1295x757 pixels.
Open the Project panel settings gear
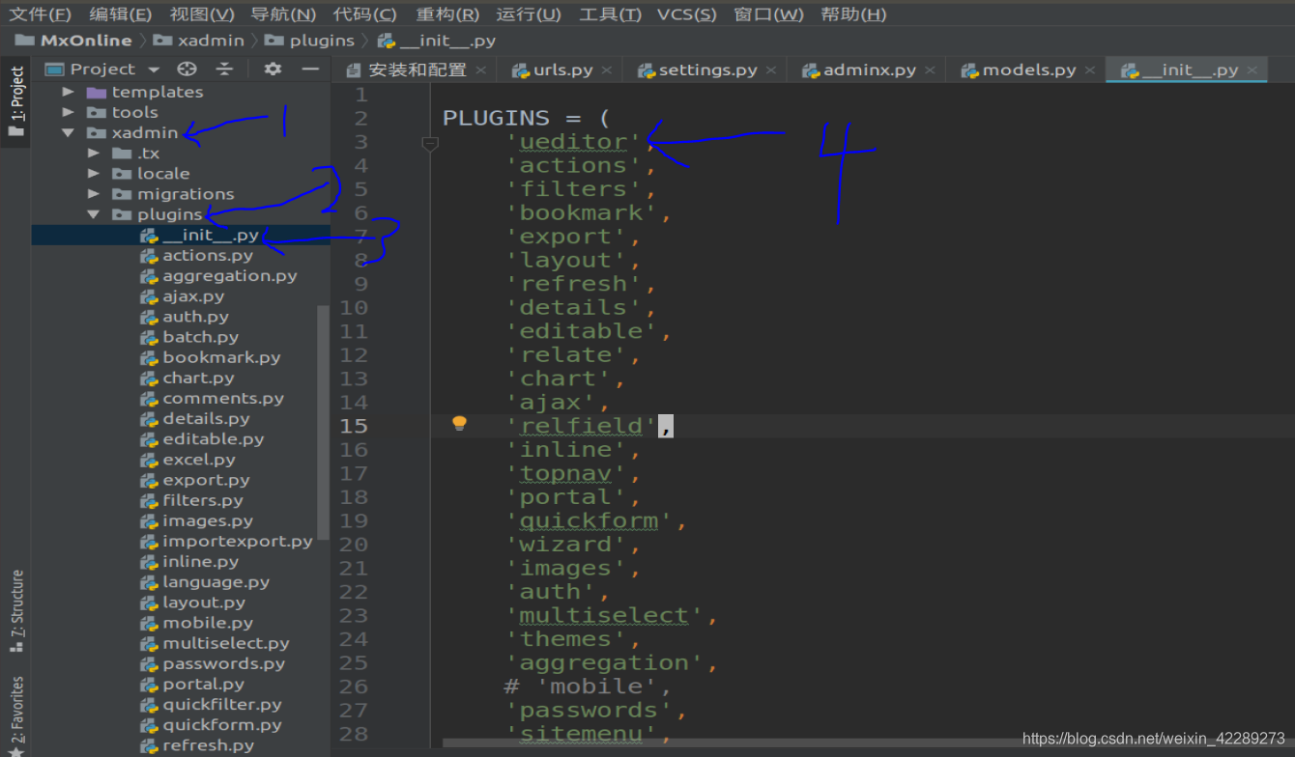click(x=272, y=69)
